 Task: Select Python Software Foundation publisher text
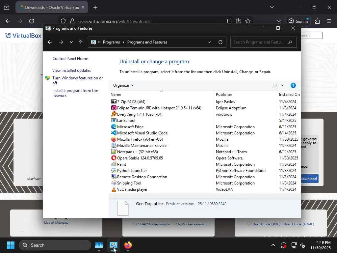tap(241, 170)
